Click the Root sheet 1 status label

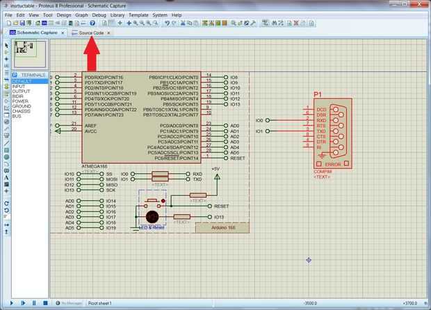pyautogui.click(x=100, y=303)
